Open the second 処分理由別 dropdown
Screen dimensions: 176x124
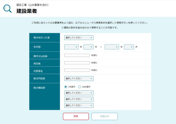[79, 99]
